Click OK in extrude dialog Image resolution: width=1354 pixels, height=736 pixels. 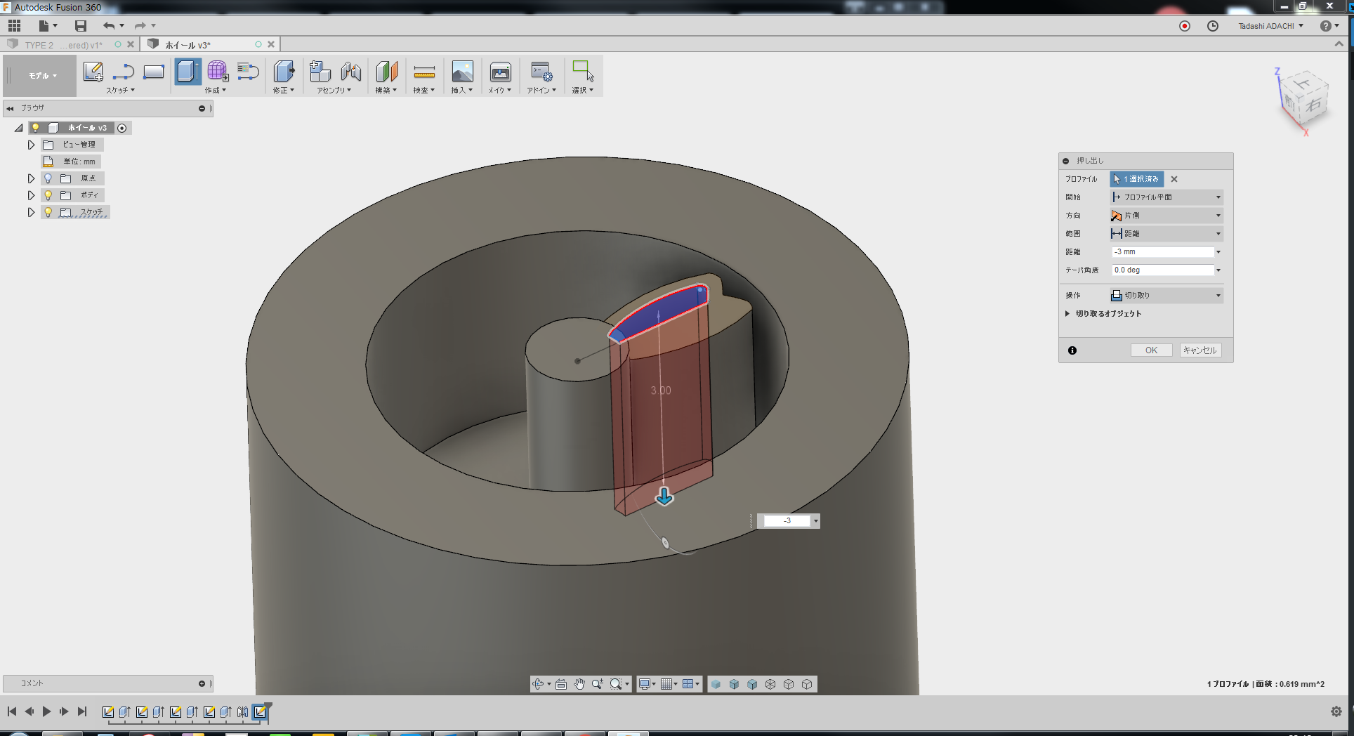click(x=1151, y=350)
